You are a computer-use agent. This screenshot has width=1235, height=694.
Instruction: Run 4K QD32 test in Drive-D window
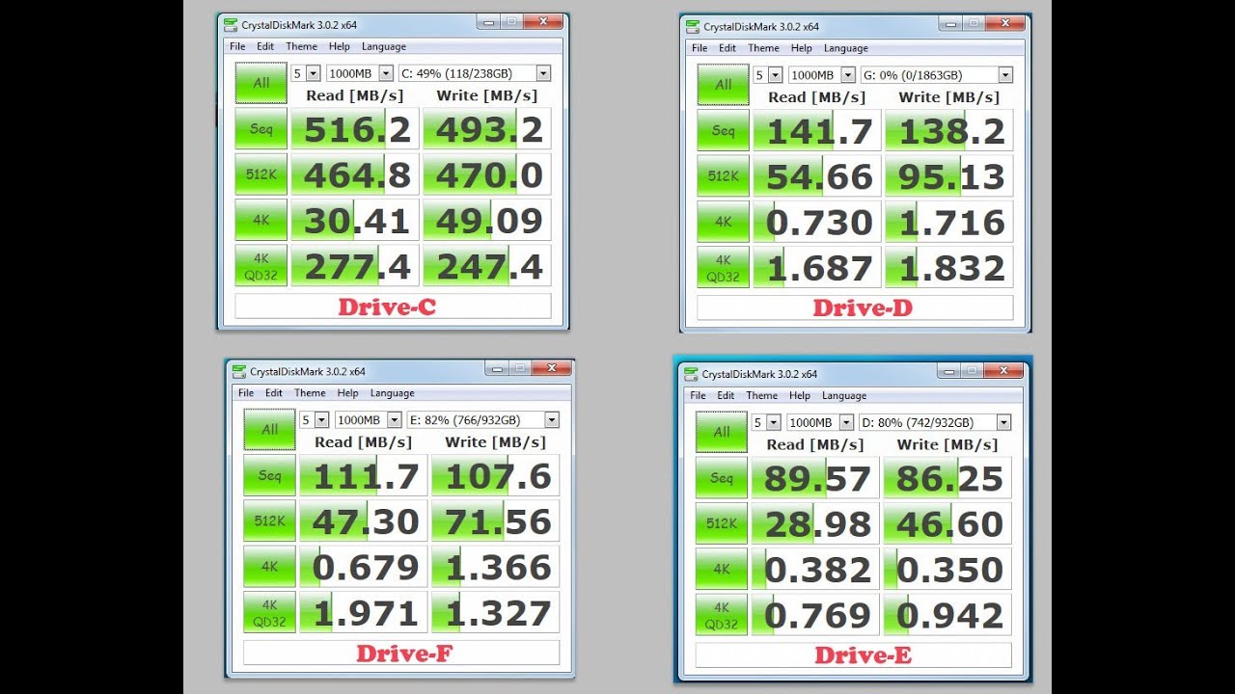pyautogui.click(x=723, y=268)
